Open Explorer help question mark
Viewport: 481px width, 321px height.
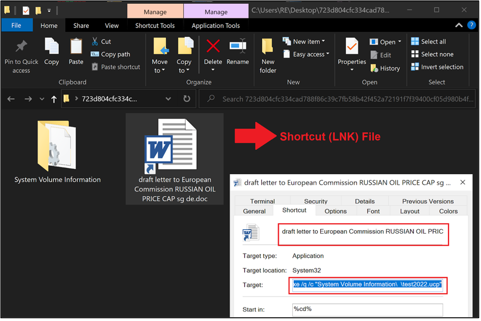point(471,25)
